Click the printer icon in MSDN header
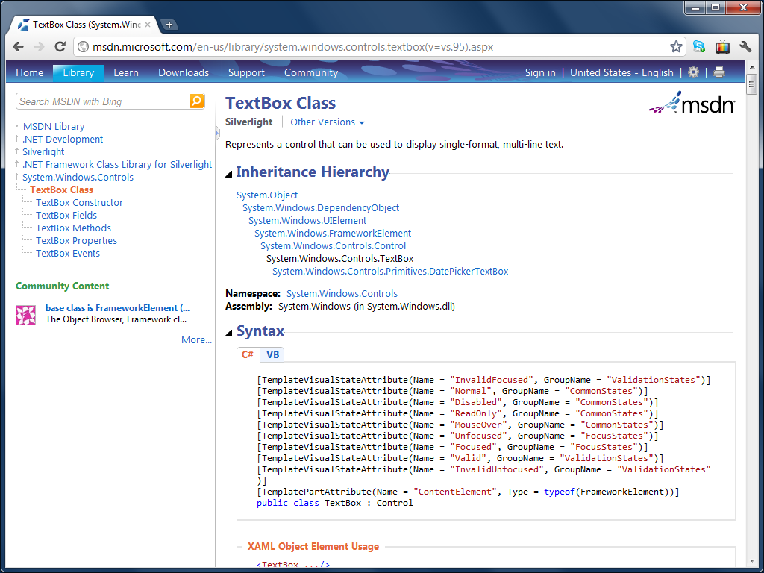 [719, 72]
